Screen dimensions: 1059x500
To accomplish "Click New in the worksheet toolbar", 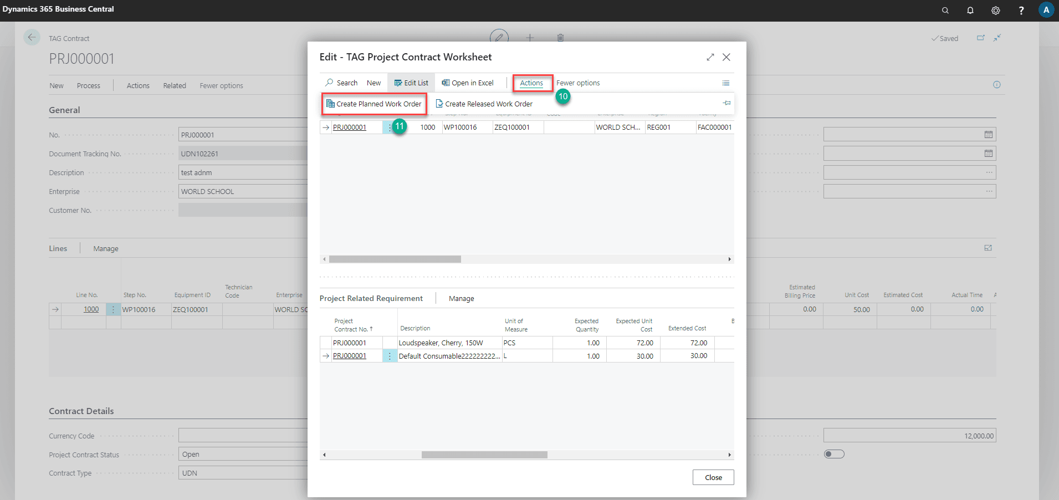I will click(374, 83).
